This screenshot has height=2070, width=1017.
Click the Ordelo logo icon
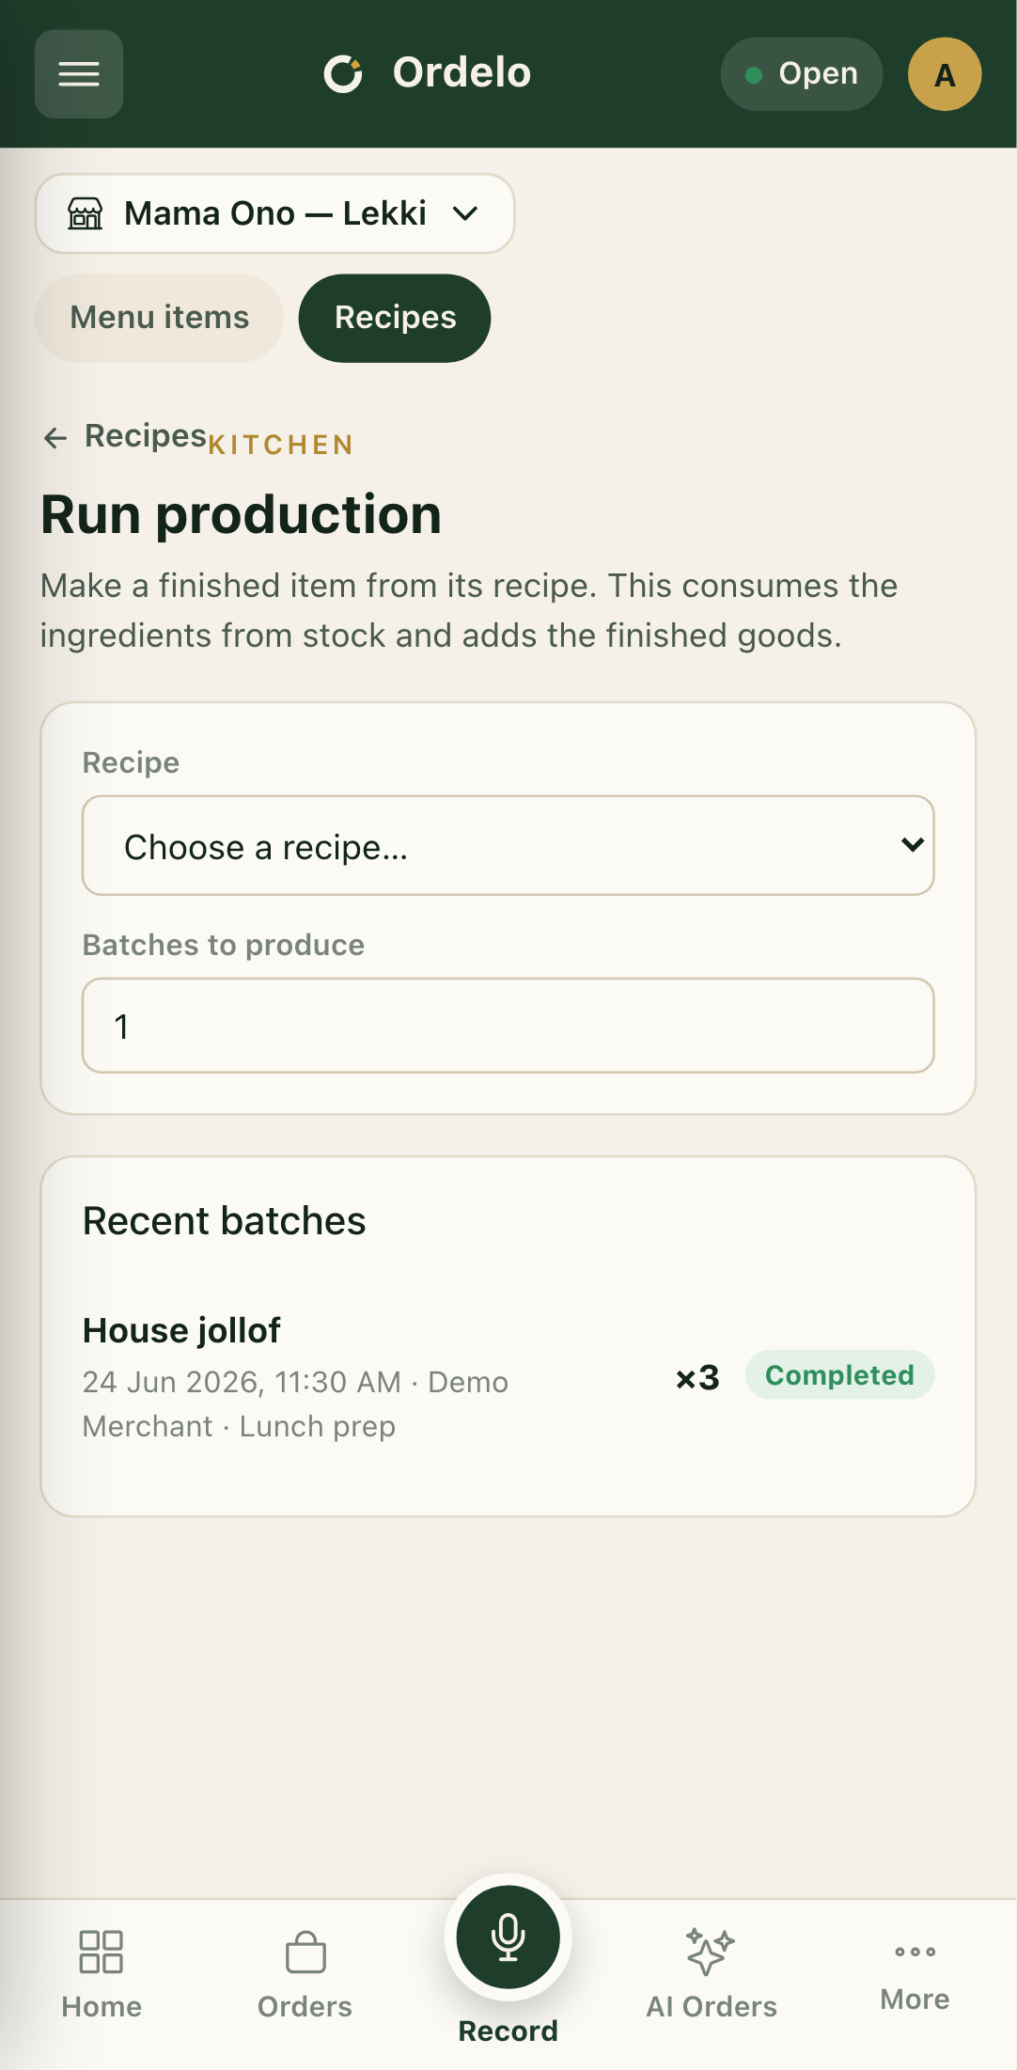[x=343, y=74]
